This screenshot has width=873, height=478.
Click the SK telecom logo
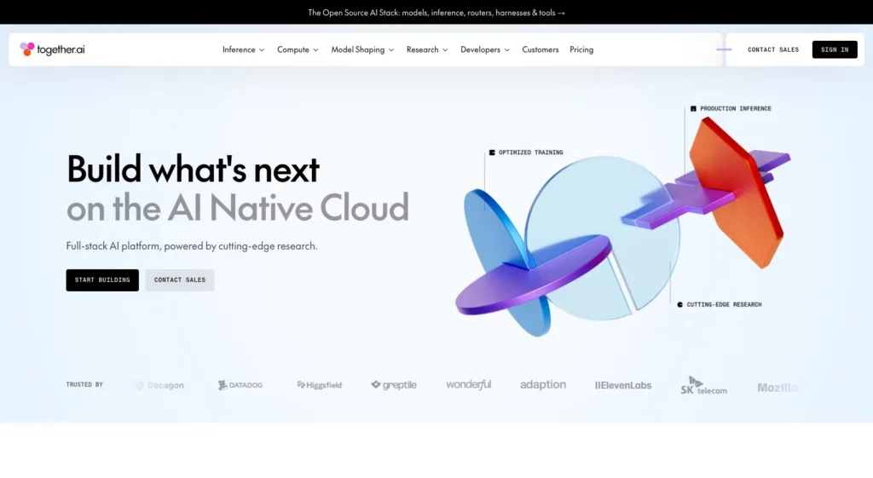tap(703, 386)
